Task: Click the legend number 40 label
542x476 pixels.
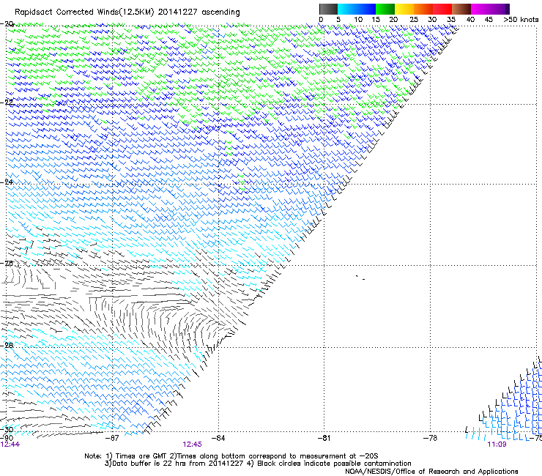Action: [x=470, y=20]
